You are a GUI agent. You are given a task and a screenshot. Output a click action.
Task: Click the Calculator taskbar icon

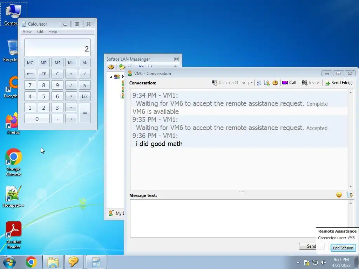[96, 262]
